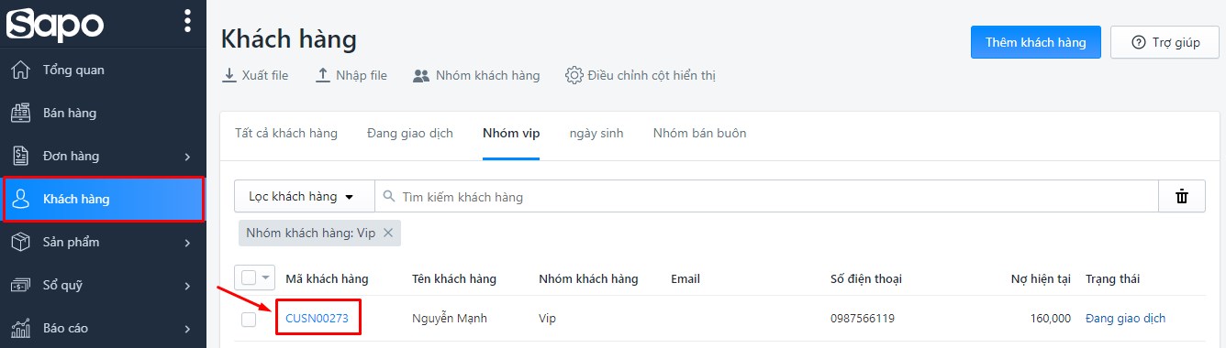1226x348 pixels.
Task: Expand the Sản phẩm sidebar submenu
Action: [x=187, y=243]
